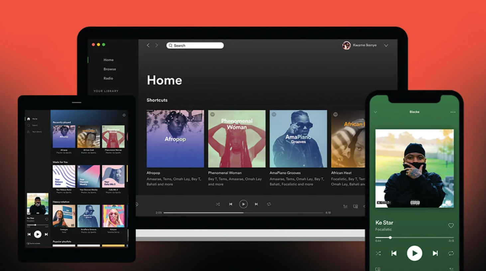Open Your Release Radar on the tablet
Screen dimensions: 486x271
pos(64,176)
